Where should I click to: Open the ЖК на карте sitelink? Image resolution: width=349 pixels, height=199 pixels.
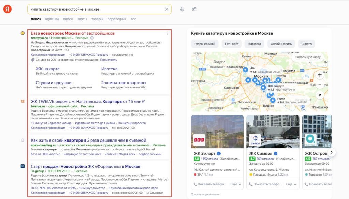(x=48, y=69)
